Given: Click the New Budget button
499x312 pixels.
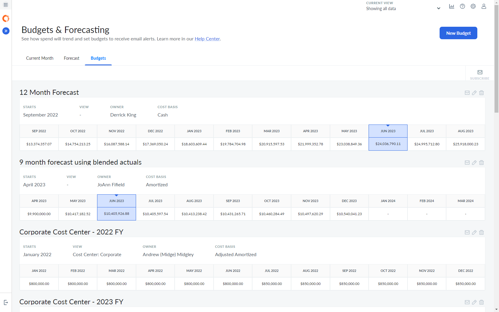Looking at the screenshot, I should point(458,33).
